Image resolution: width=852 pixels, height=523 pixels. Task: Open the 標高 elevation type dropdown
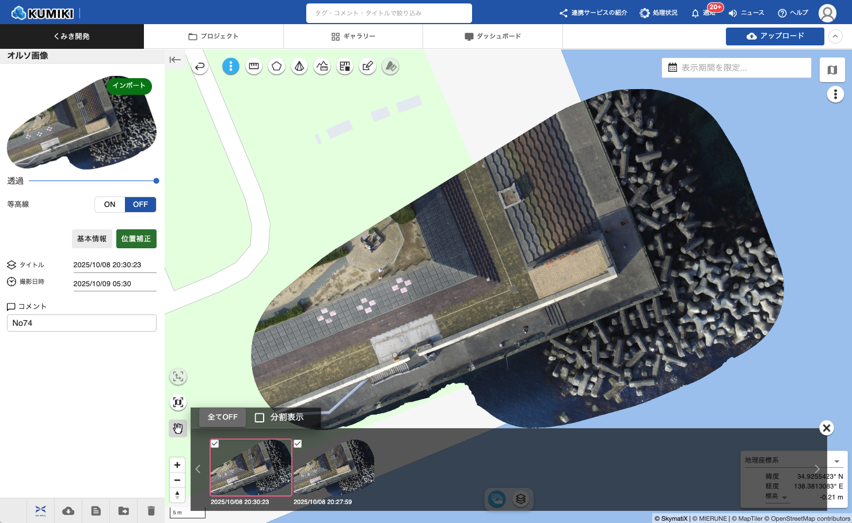pos(784,498)
